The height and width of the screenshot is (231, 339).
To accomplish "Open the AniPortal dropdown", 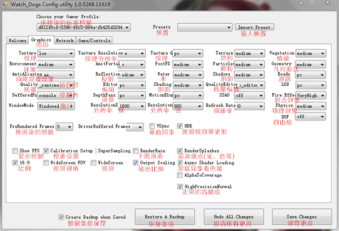I will pyautogui.click(x=133, y=64).
